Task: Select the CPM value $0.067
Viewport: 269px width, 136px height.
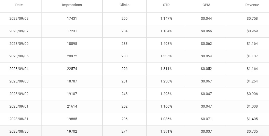Action: 206,81
